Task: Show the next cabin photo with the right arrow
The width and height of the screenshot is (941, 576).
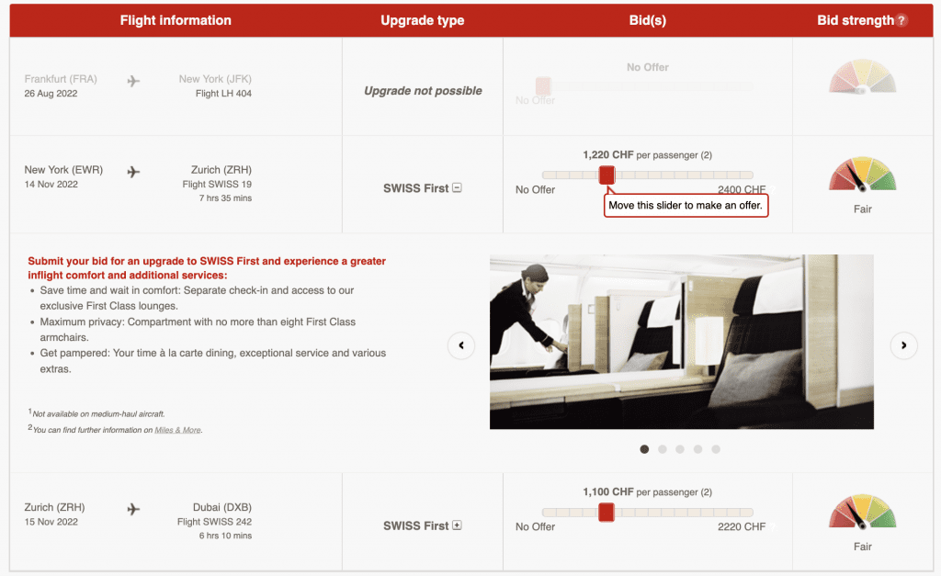Action: 903,345
